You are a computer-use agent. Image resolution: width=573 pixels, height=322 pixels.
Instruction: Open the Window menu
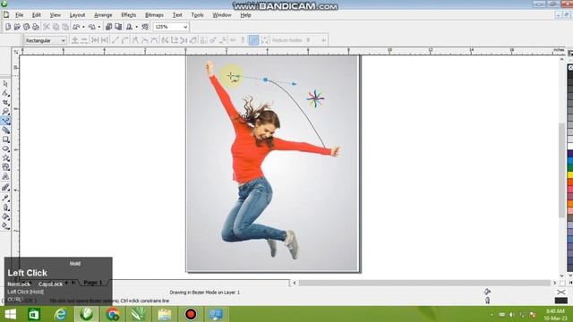[x=222, y=15]
